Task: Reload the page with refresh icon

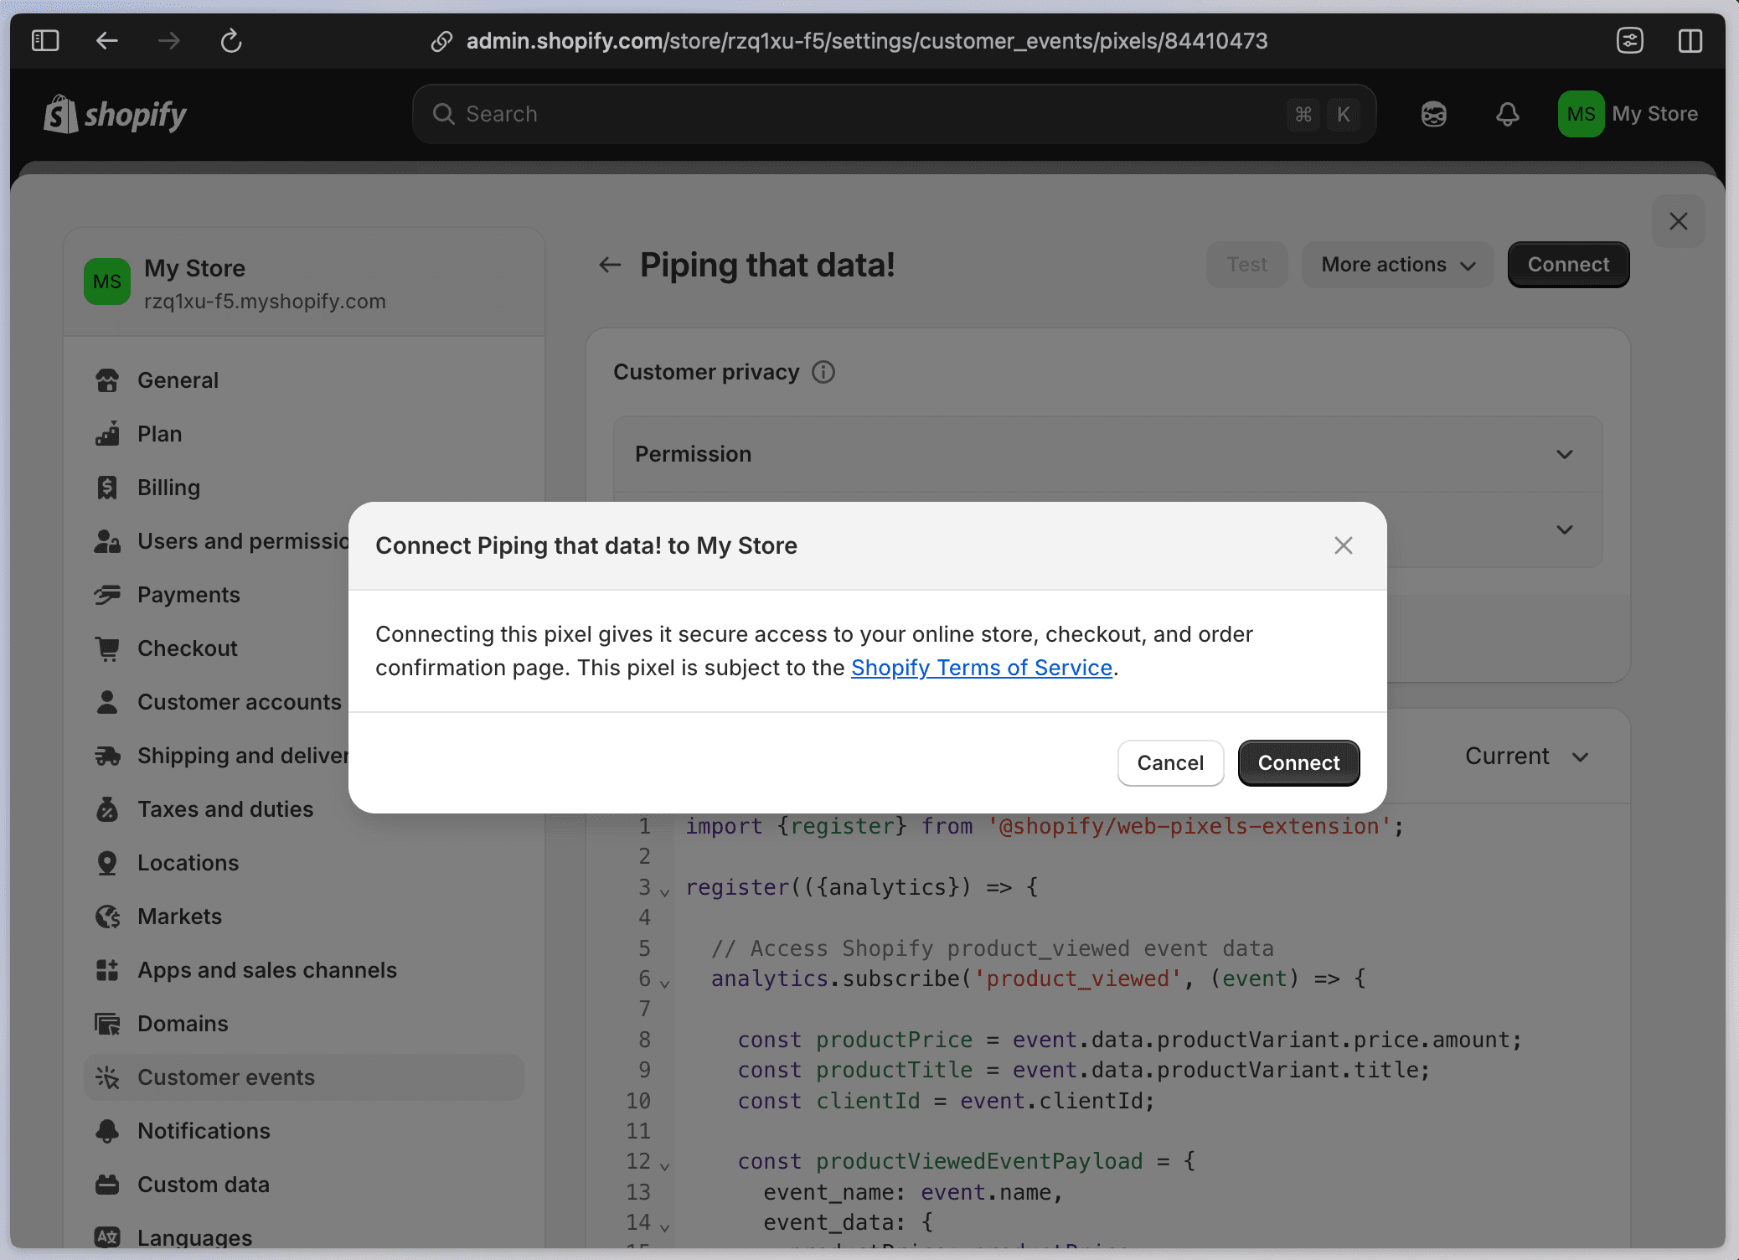Action: (231, 40)
